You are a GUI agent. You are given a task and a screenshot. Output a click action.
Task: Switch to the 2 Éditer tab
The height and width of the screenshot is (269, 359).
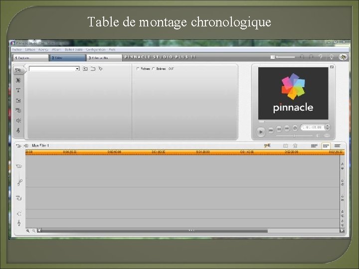coord(67,58)
